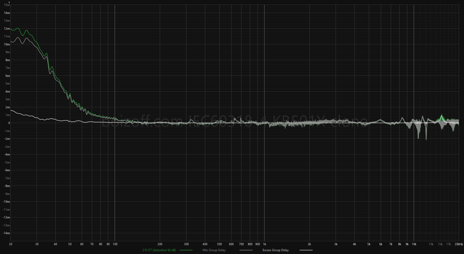Toggle the 2 R JT7 trace legend label
464x254 pixels.
pos(159,250)
